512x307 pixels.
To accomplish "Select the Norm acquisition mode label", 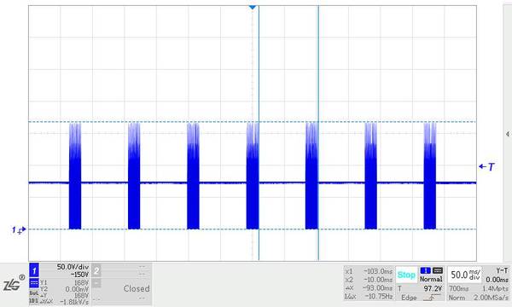I will 457,298.
